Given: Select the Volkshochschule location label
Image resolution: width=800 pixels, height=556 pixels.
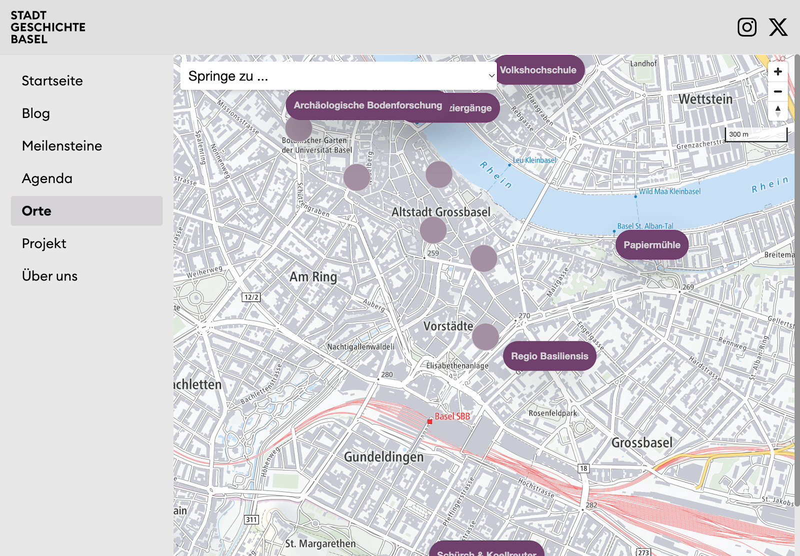Looking at the screenshot, I should point(538,70).
